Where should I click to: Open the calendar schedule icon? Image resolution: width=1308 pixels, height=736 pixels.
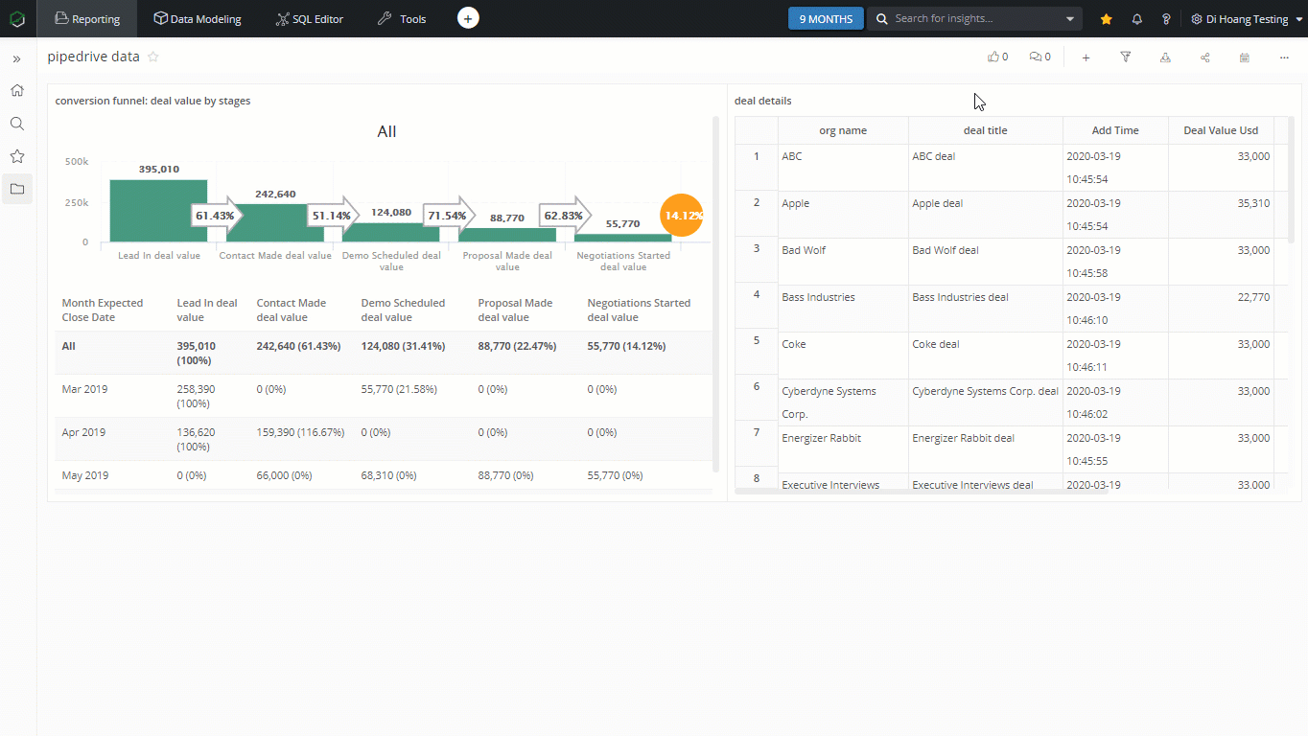coord(1245,57)
